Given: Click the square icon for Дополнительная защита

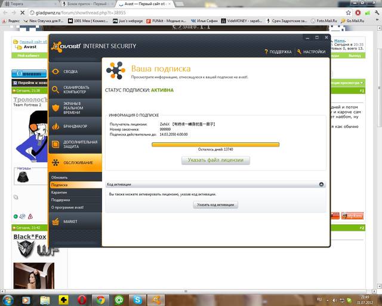Looking at the screenshot, I should (56, 144).
